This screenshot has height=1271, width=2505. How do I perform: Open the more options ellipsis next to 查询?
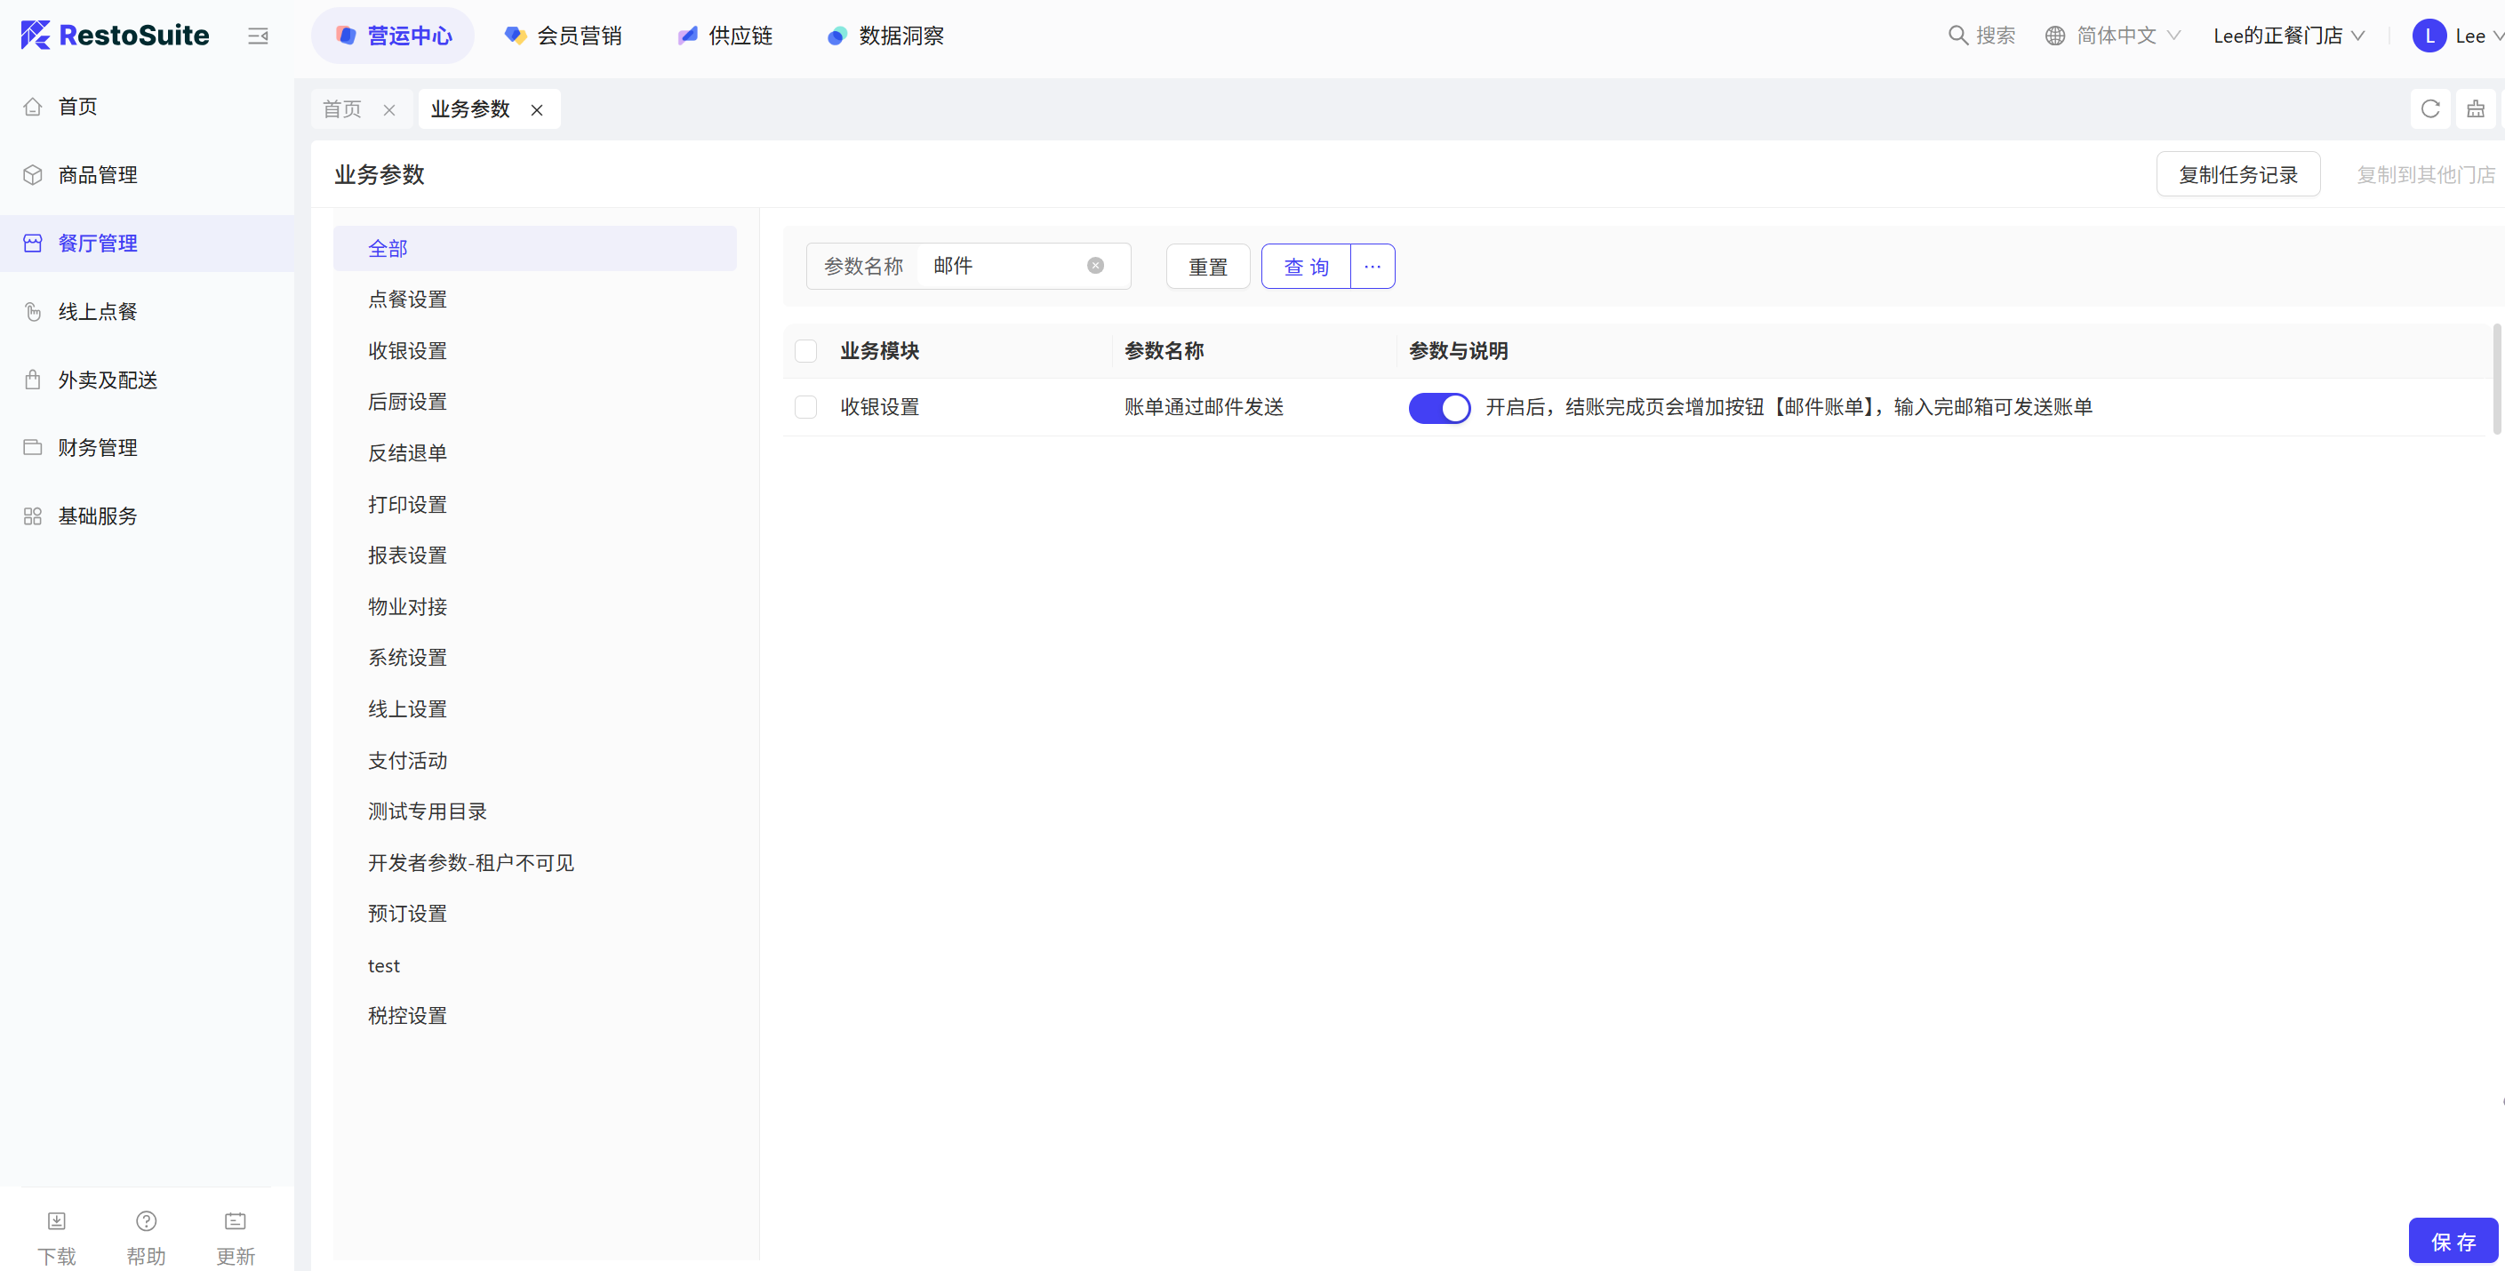pos(1373,267)
